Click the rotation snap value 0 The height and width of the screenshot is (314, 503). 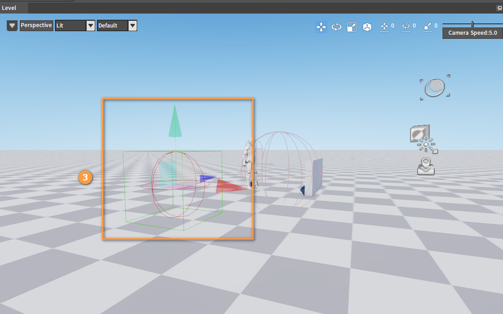coord(414,26)
